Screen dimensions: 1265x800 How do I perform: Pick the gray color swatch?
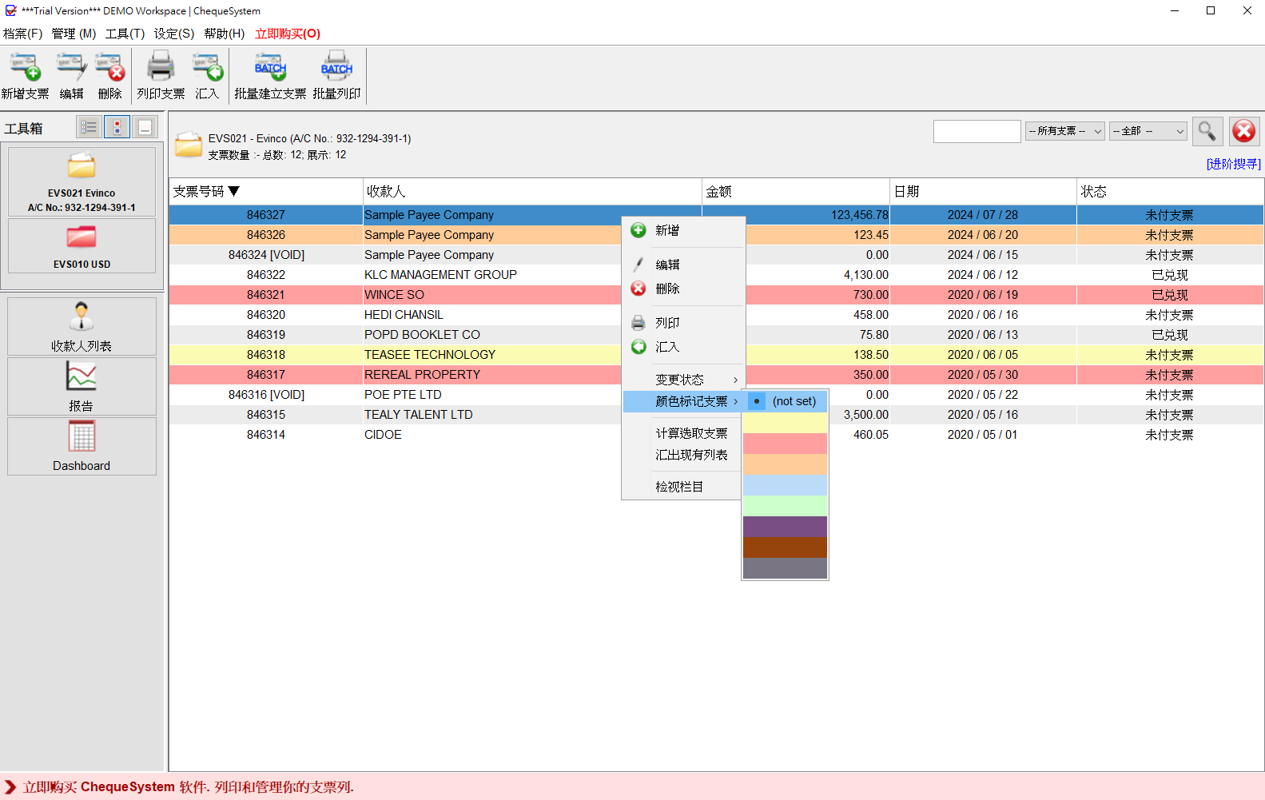pyautogui.click(x=785, y=568)
